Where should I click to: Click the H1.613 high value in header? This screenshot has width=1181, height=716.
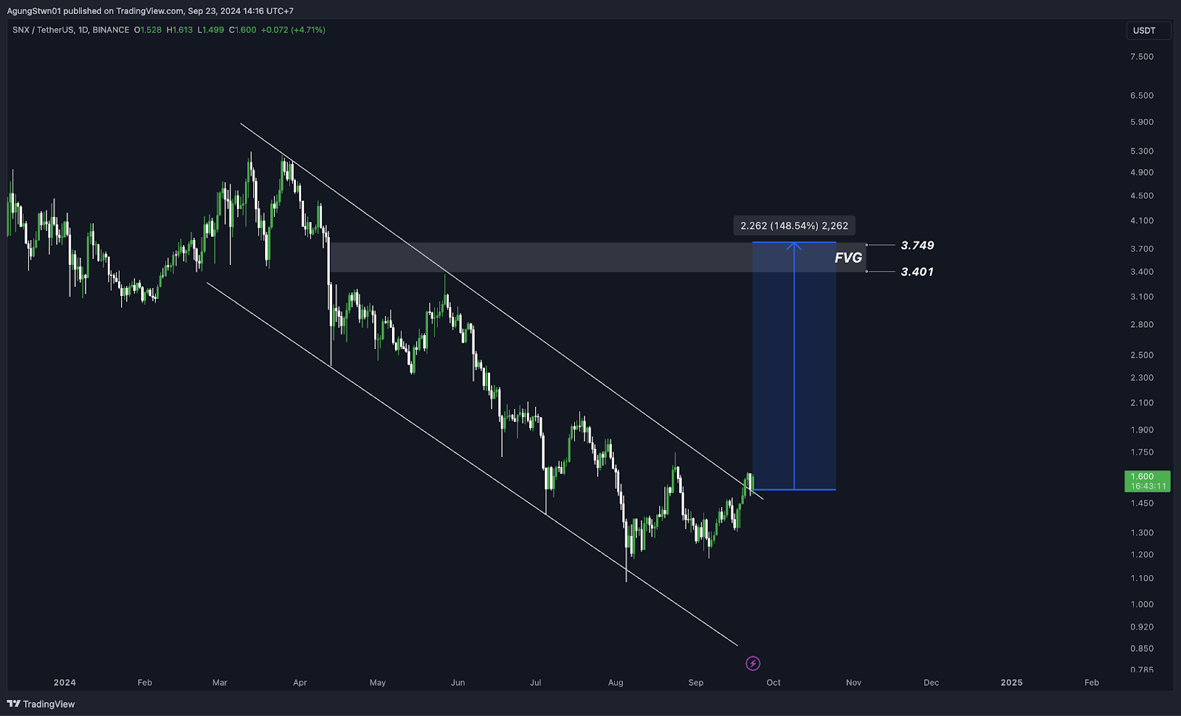(x=179, y=30)
